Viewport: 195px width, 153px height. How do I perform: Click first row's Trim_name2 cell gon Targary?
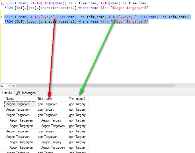(x=77, y=104)
